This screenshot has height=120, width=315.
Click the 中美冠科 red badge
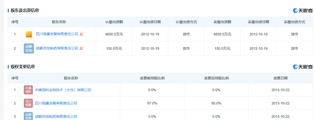(28, 90)
